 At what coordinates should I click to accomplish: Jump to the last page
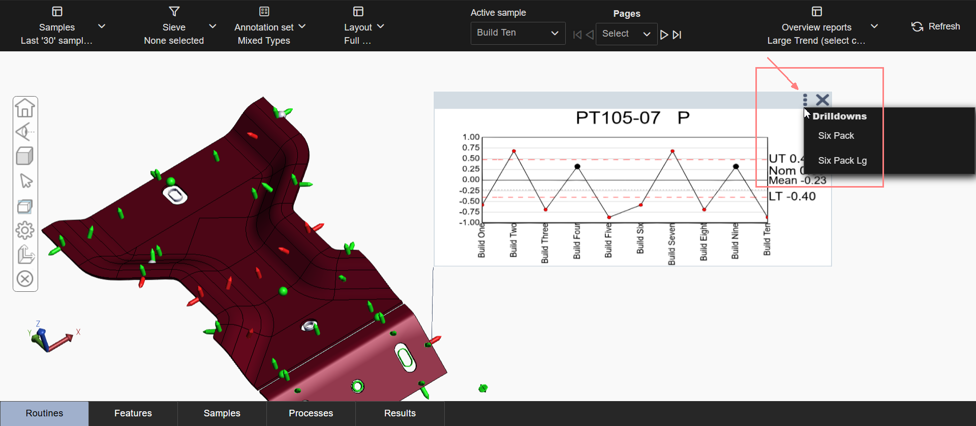pos(677,35)
